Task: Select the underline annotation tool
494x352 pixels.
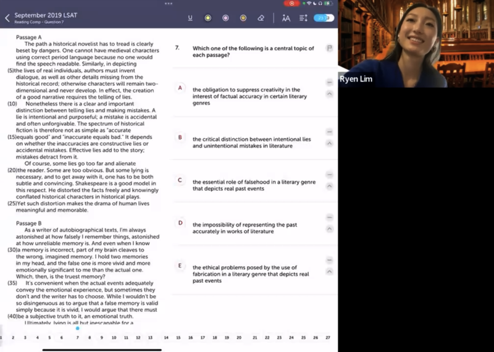Action: pos(190,18)
